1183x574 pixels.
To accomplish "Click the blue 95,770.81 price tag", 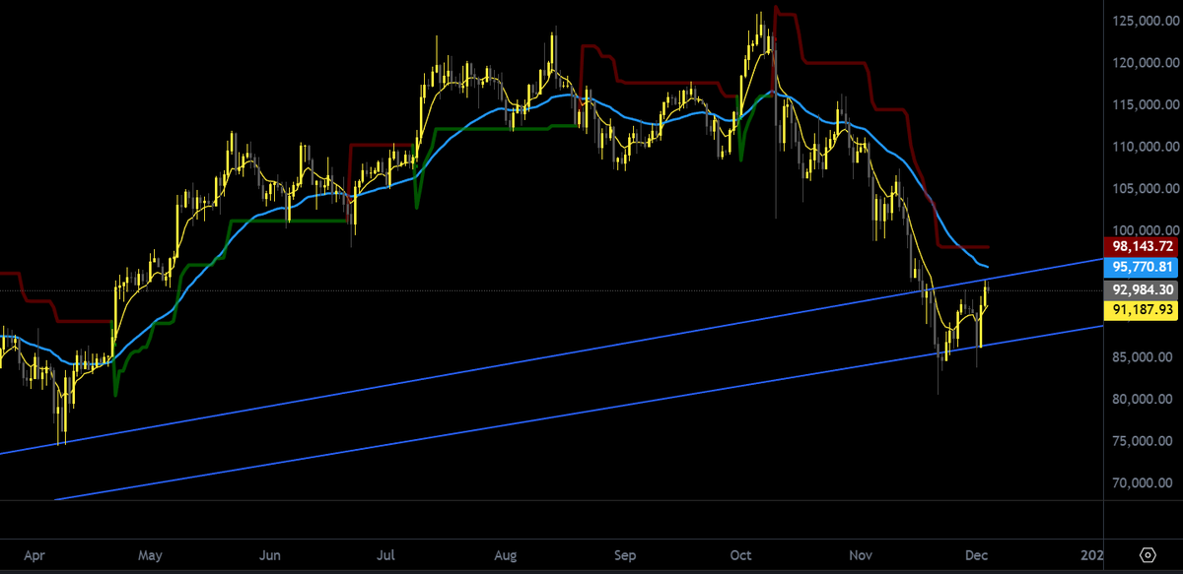I will point(1142,267).
